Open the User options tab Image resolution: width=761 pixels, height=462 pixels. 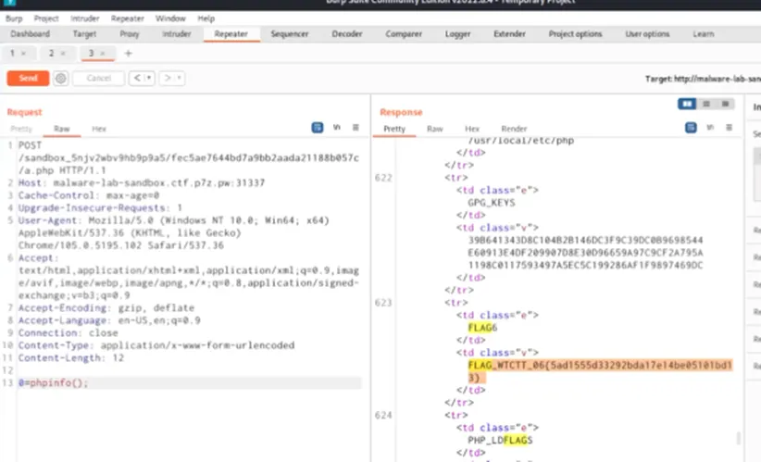coord(647,34)
